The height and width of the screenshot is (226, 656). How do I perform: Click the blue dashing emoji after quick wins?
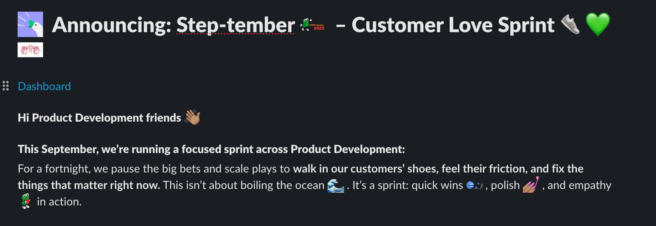pyautogui.click(x=474, y=185)
